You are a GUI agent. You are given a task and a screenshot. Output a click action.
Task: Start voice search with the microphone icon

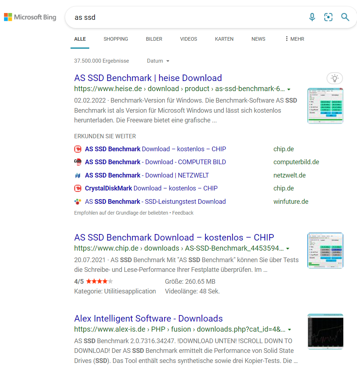[x=312, y=17]
